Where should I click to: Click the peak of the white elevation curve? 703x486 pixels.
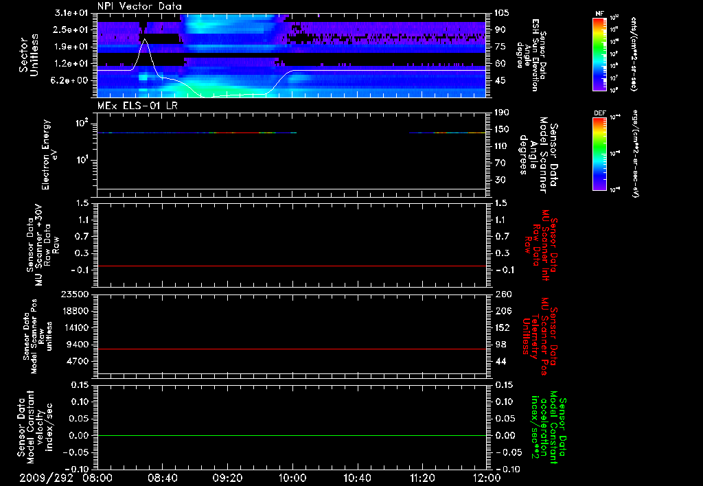click(144, 40)
